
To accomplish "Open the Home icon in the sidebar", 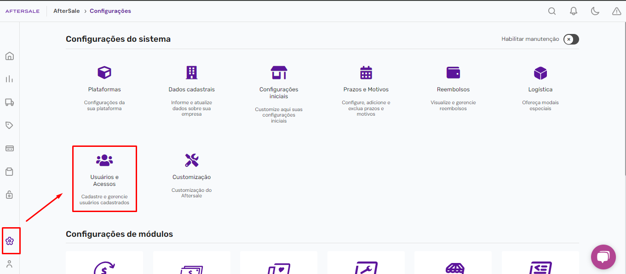I will click(x=9, y=56).
